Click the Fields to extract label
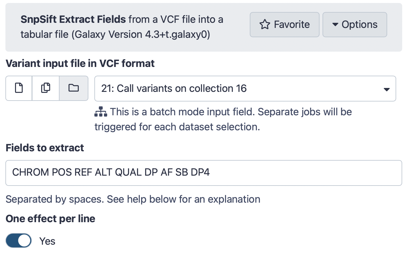Image resolution: width=407 pixels, height=254 pixels. (45, 148)
